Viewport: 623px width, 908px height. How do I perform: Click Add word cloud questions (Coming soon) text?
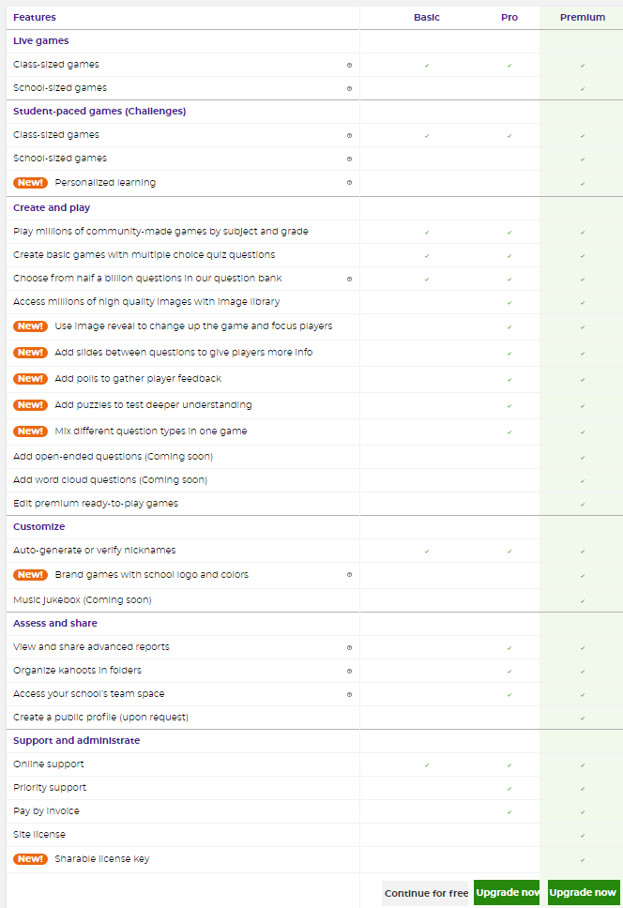(x=110, y=480)
